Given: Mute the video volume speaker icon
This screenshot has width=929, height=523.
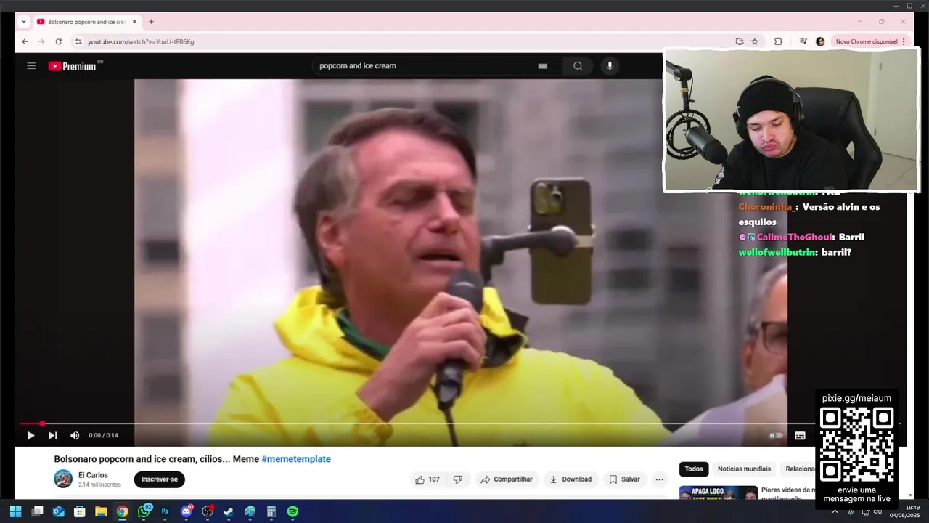Looking at the screenshot, I should click(x=75, y=436).
